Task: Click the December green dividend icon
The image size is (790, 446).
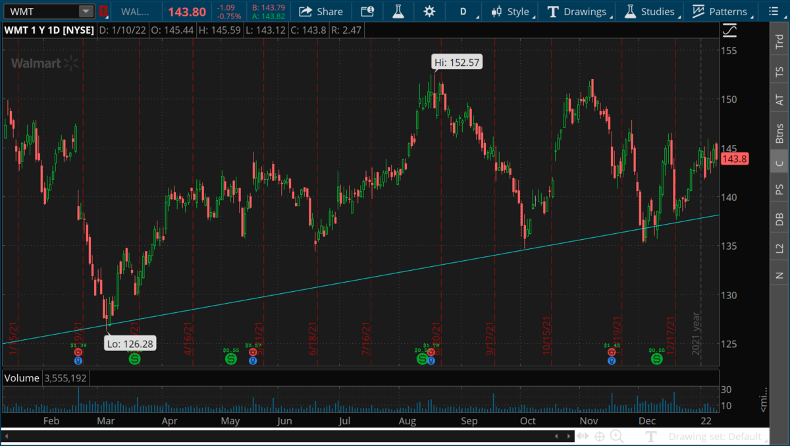Action: tap(656, 359)
